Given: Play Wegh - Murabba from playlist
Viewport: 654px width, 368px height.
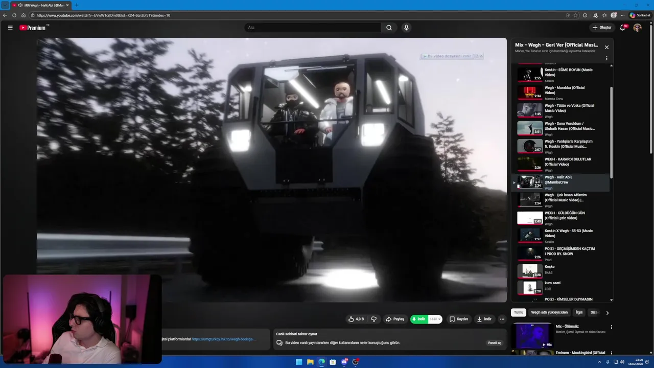Looking at the screenshot, I should [560, 93].
